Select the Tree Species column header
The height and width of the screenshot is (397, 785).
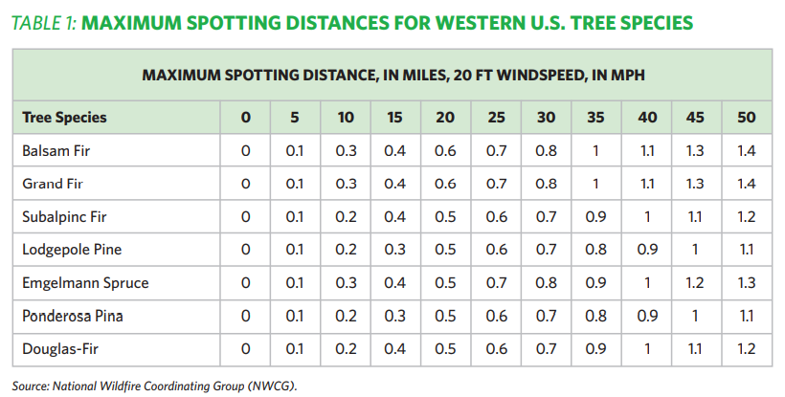pos(64,118)
